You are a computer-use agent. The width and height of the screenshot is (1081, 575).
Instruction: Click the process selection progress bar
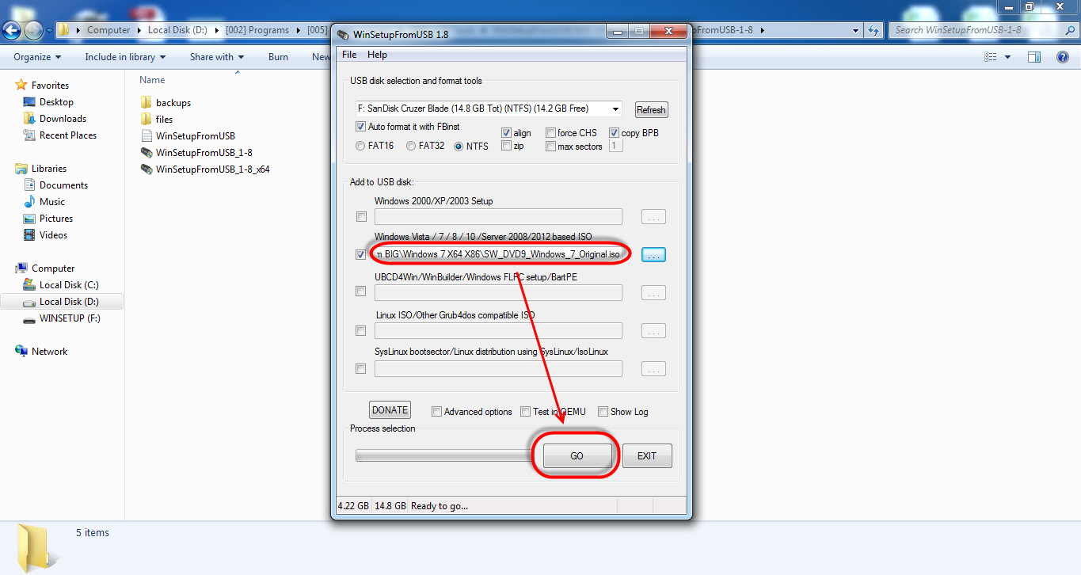[440, 455]
